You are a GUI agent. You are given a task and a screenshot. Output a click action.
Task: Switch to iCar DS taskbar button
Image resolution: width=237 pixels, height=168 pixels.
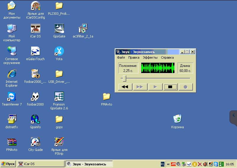[x=41, y=164]
